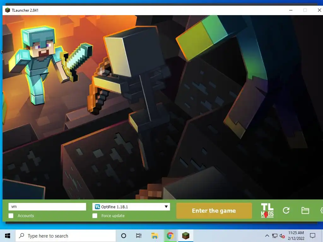Viewport: 323px width, 242px height.
Task: Launch File Explorer from the taskbar
Action: click(x=155, y=236)
